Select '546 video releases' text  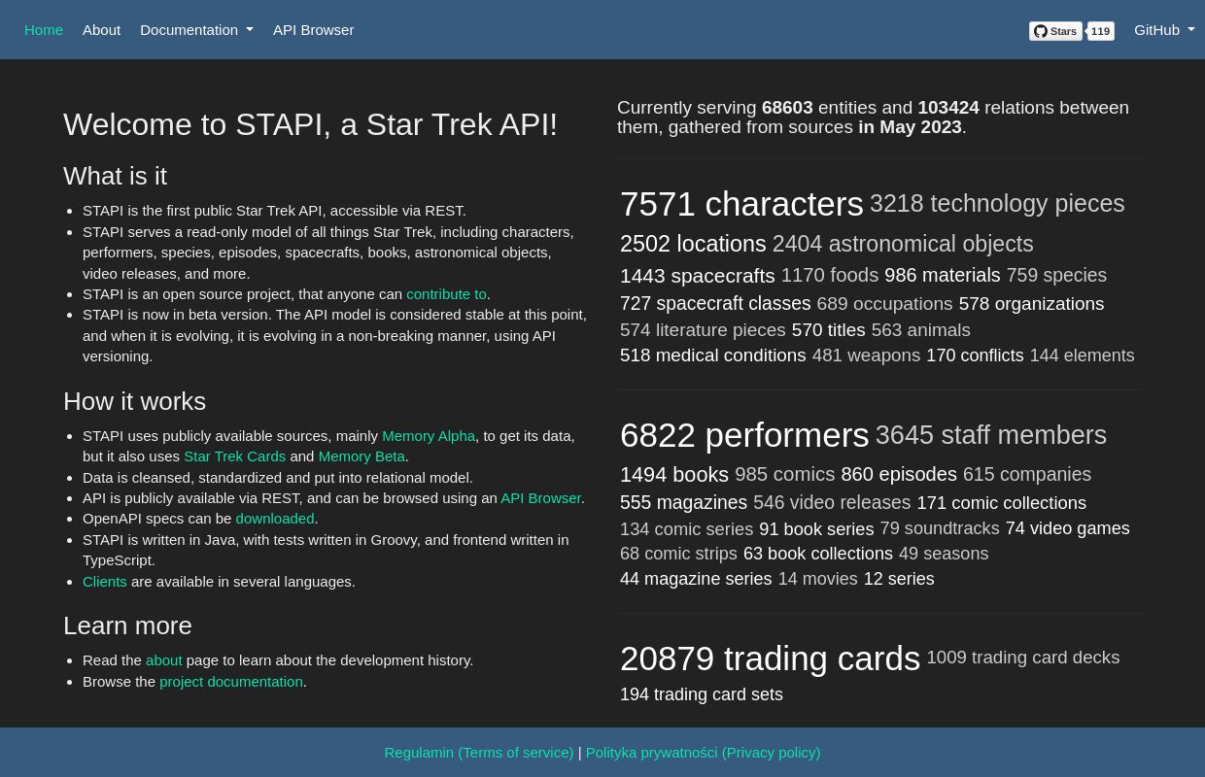pyautogui.click(x=832, y=503)
